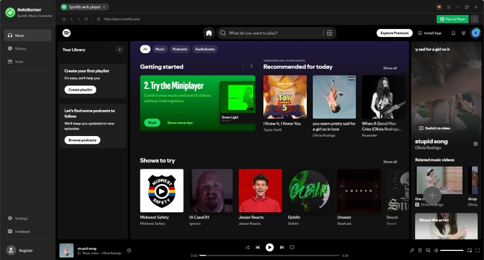Open 'When A Good Man Cries' cover
This screenshot has height=260, width=484.
point(384,97)
